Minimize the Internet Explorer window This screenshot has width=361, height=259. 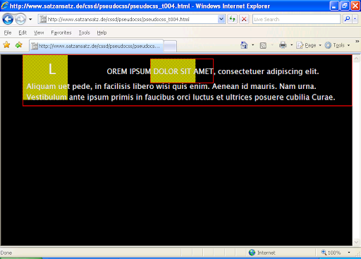tap(334, 6)
